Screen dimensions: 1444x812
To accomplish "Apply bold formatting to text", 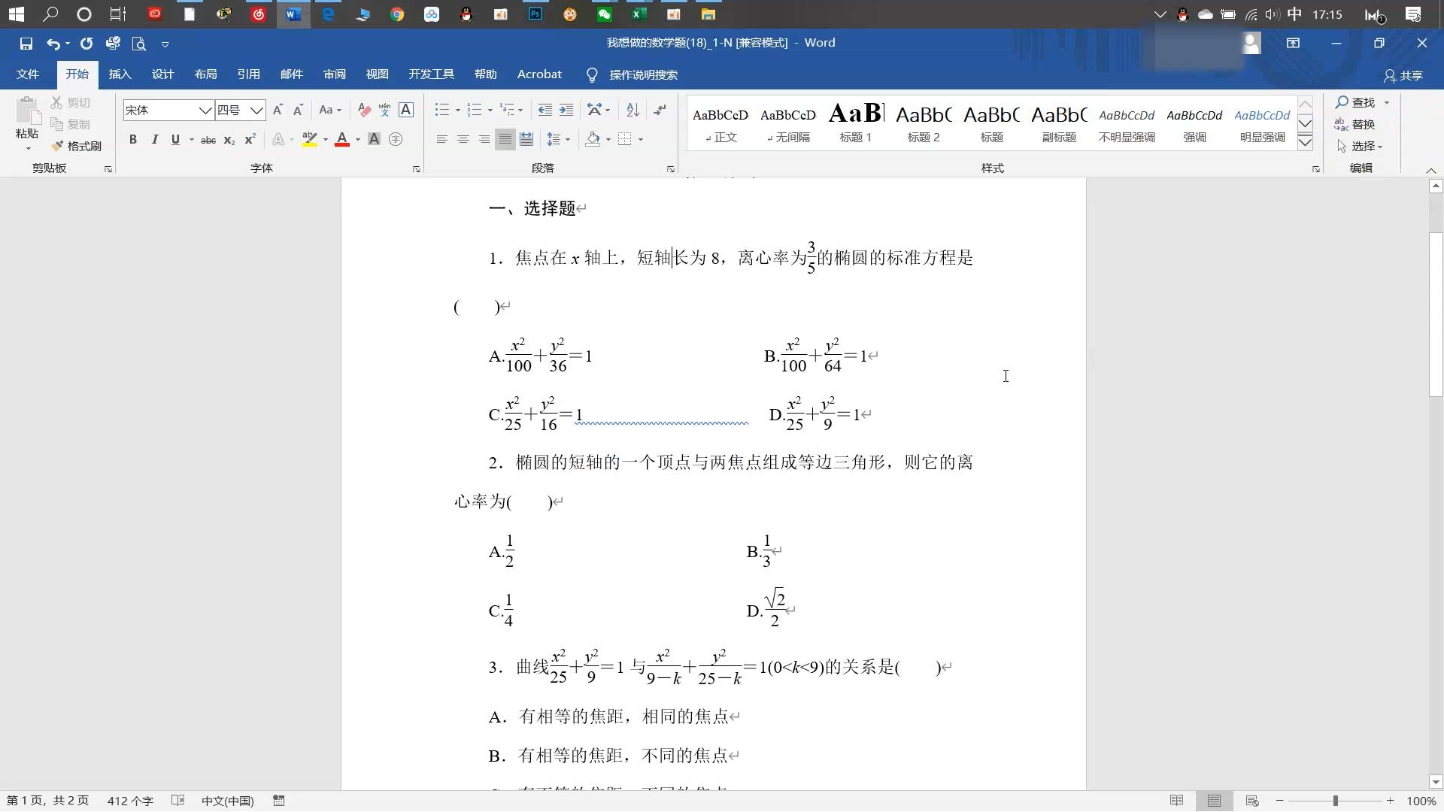I will (x=133, y=139).
